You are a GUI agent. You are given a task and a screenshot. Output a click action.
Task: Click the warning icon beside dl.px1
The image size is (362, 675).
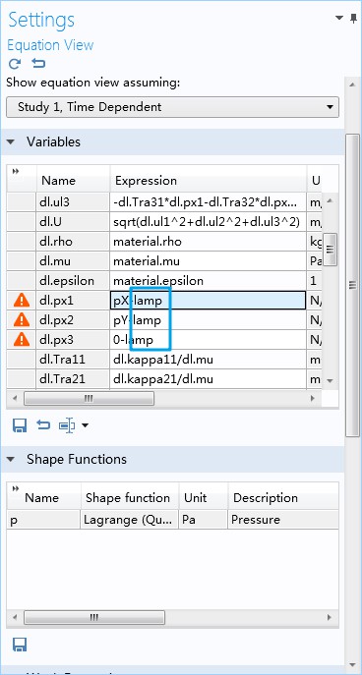22,300
